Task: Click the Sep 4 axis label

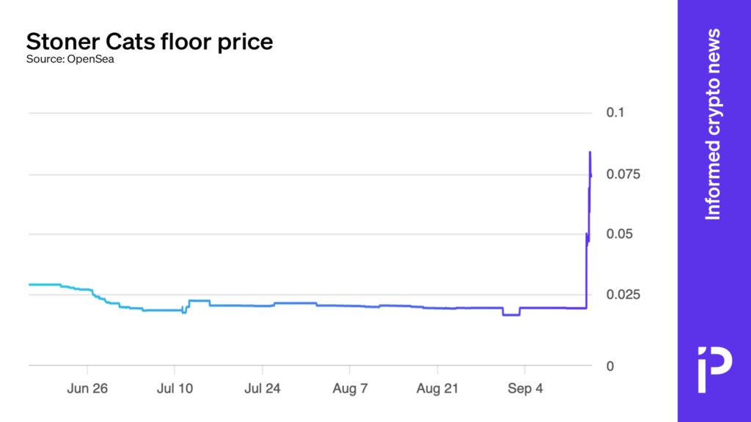Action: [x=525, y=389]
